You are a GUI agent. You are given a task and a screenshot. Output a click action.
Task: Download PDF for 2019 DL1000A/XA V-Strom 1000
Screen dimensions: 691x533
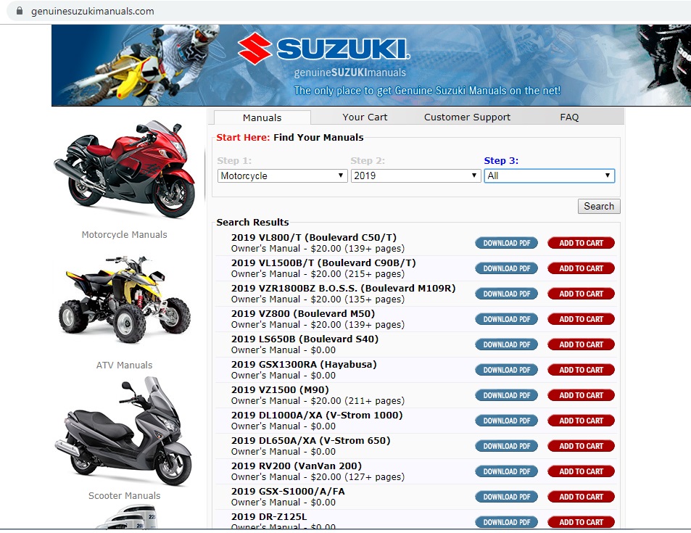click(506, 421)
